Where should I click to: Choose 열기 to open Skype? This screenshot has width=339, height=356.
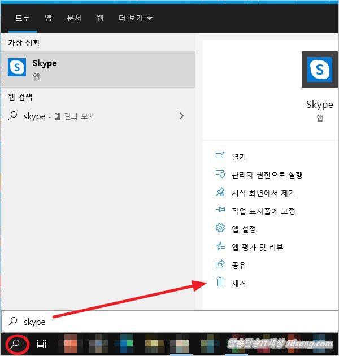[x=238, y=157]
